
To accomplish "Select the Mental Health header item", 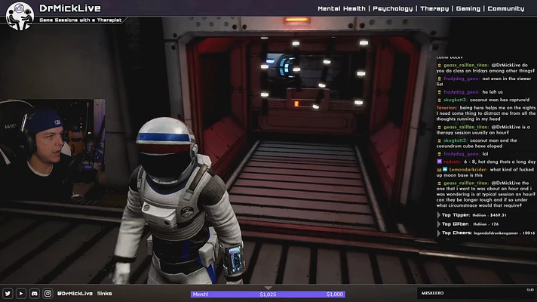I will 343,9.
